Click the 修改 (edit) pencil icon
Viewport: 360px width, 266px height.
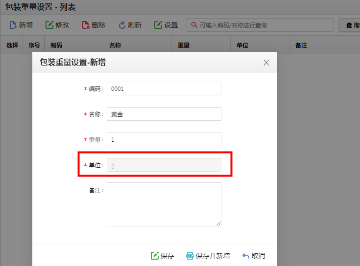(x=49, y=25)
